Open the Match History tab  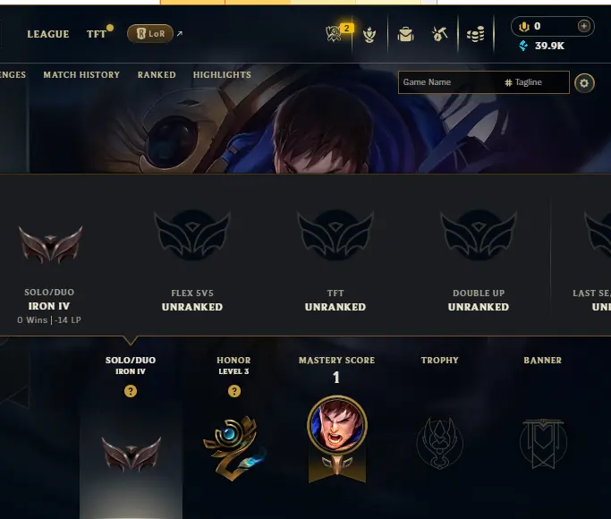[x=81, y=75]
